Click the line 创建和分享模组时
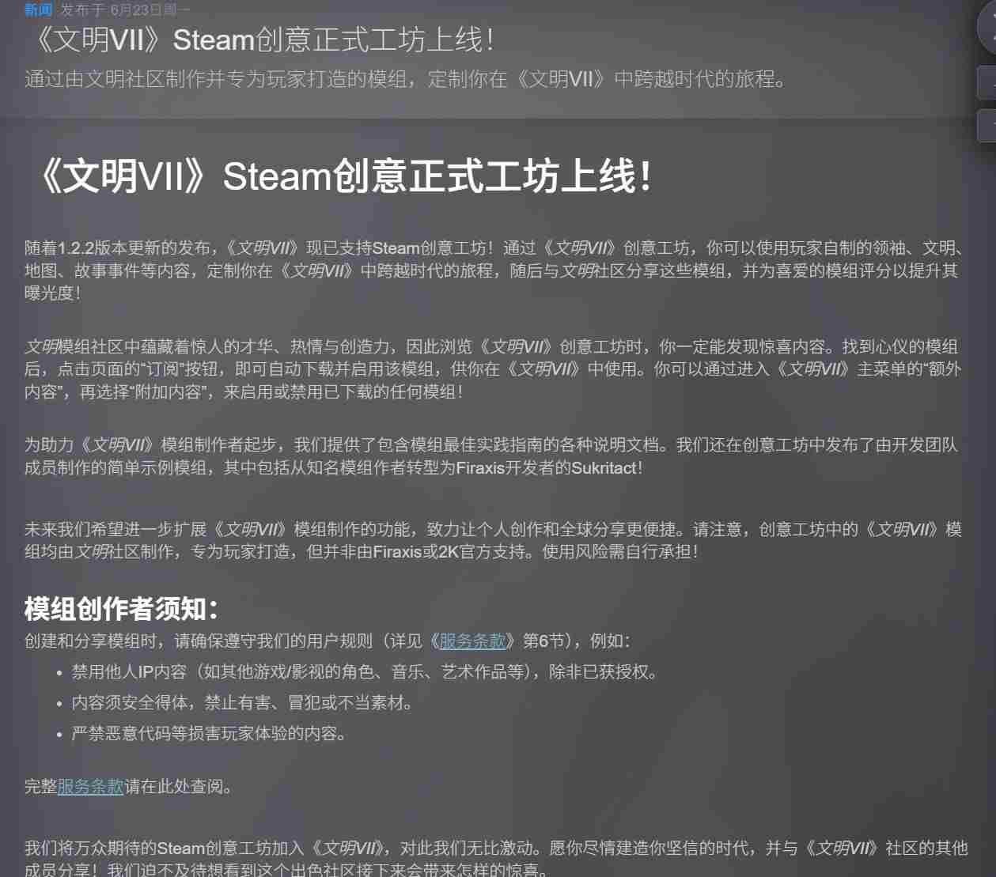The image size is (996, 877). 328,641
